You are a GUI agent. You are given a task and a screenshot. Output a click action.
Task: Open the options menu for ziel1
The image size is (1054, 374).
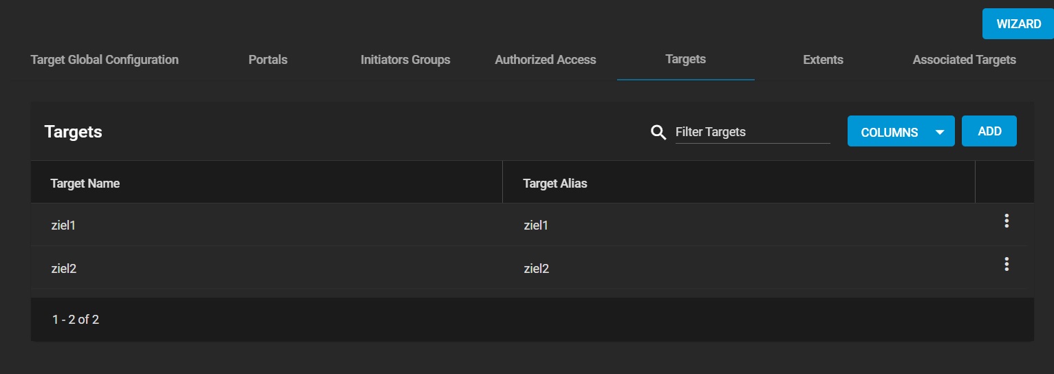tap(1006, 221)
